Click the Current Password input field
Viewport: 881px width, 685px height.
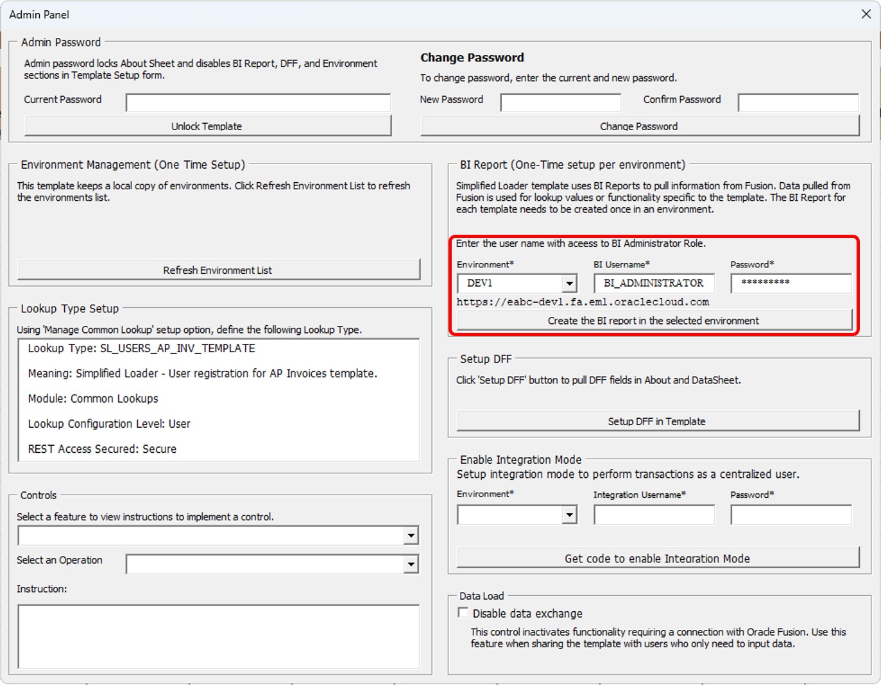tap(258, 101)
